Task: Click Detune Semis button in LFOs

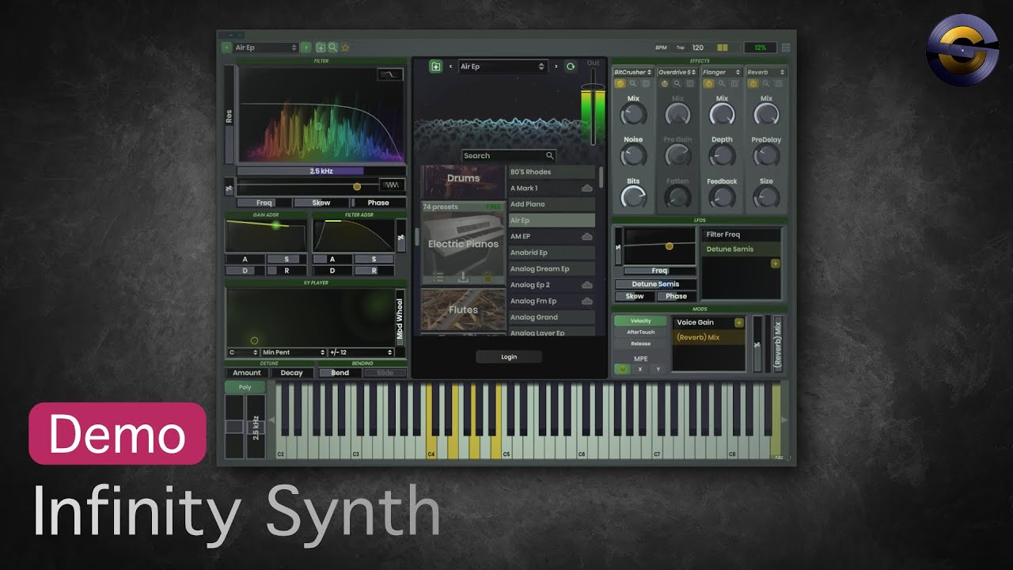Action: click(x=655, y=284)
